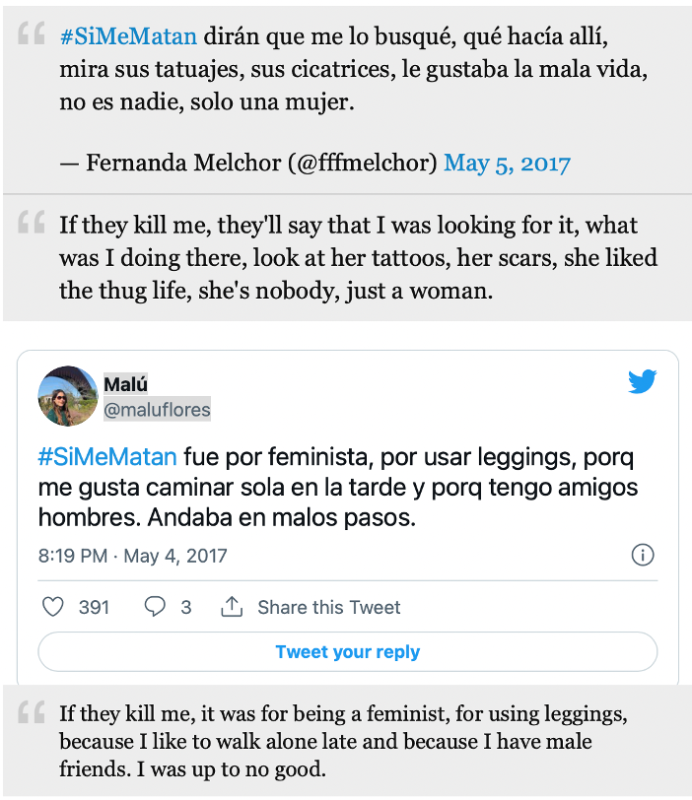The width and height of the screenshot is (692, 800).
Task: Click the 3 replies count
Action: click(x=185, y=607)
